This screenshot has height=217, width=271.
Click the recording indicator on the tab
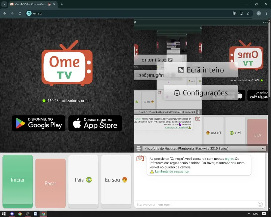[x=49, y=4]
